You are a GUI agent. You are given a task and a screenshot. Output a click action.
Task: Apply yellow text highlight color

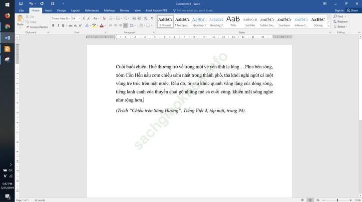coord(94,25)
